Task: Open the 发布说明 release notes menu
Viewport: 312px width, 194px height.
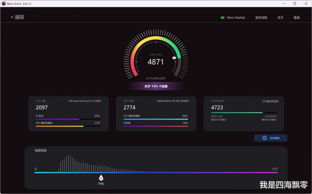Action: point(261,18)
